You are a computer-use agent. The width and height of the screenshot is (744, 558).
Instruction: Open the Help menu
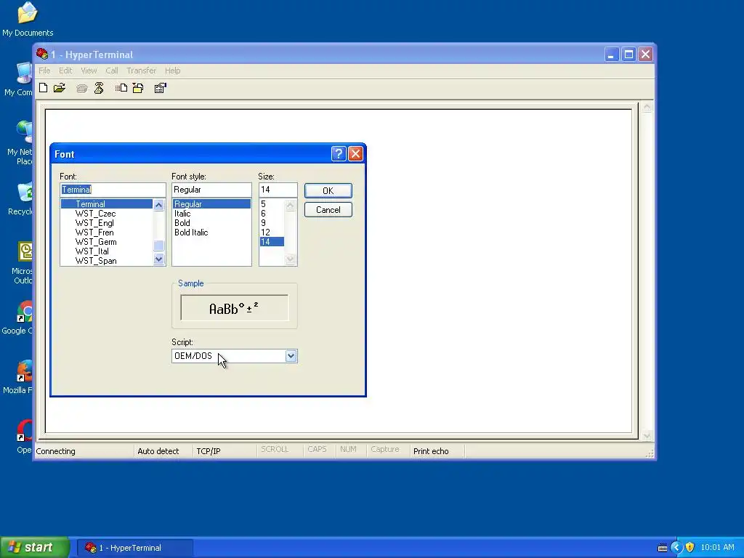173,70
